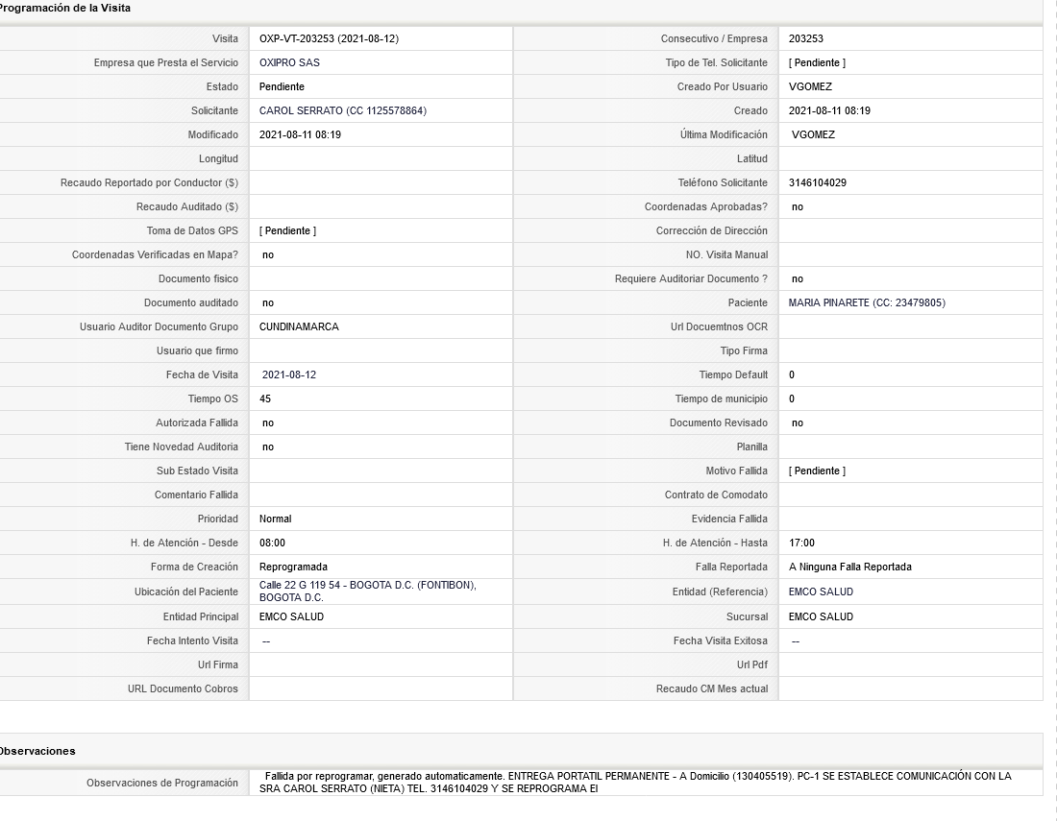Click the 'Url Pdf' label
1057x821 pixels.
752,664
